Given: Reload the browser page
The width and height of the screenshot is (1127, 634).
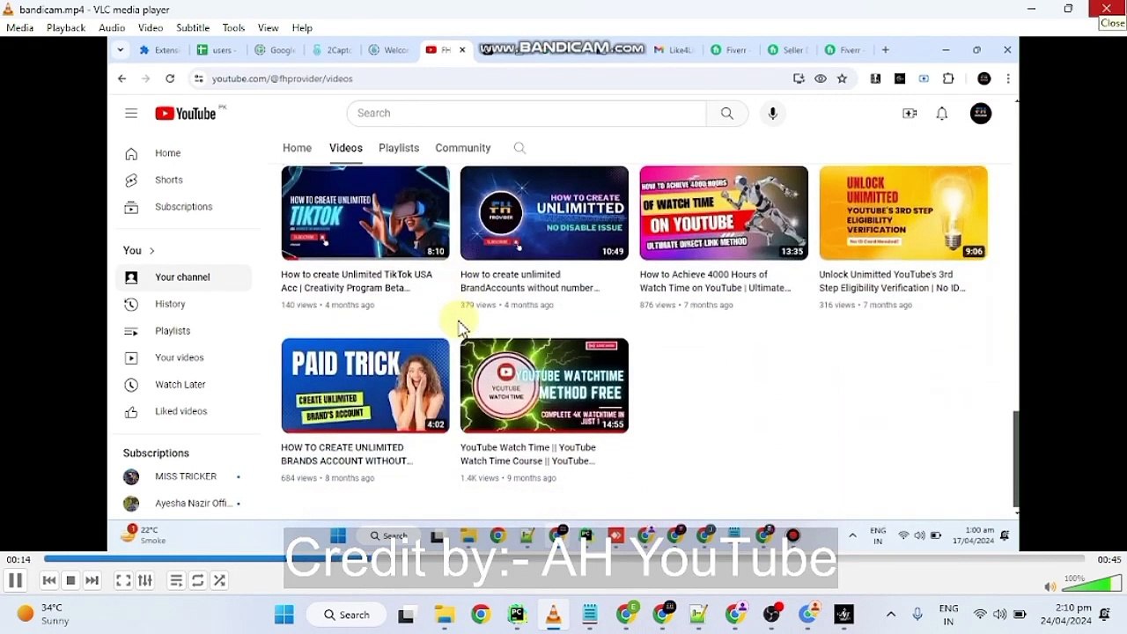Looking at the screenshot, I should click(x=170, y=78).
